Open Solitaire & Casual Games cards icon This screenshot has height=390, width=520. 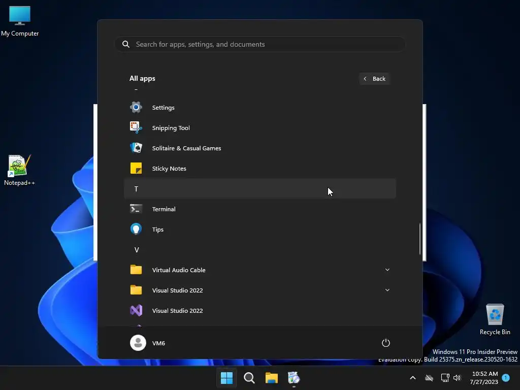(x=136, y=148)
